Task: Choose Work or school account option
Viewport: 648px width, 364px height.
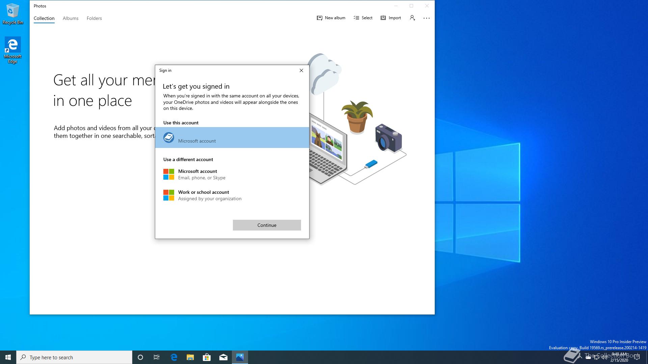Action: tap(232, 195)
